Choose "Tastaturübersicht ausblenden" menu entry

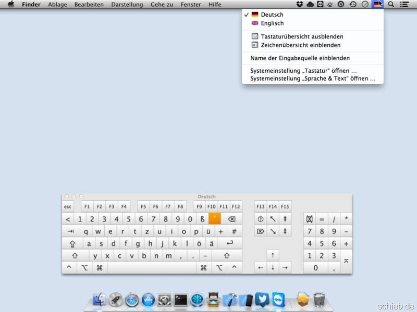coord(302,36)
